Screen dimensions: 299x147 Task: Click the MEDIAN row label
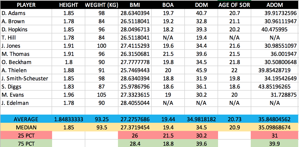26,127
